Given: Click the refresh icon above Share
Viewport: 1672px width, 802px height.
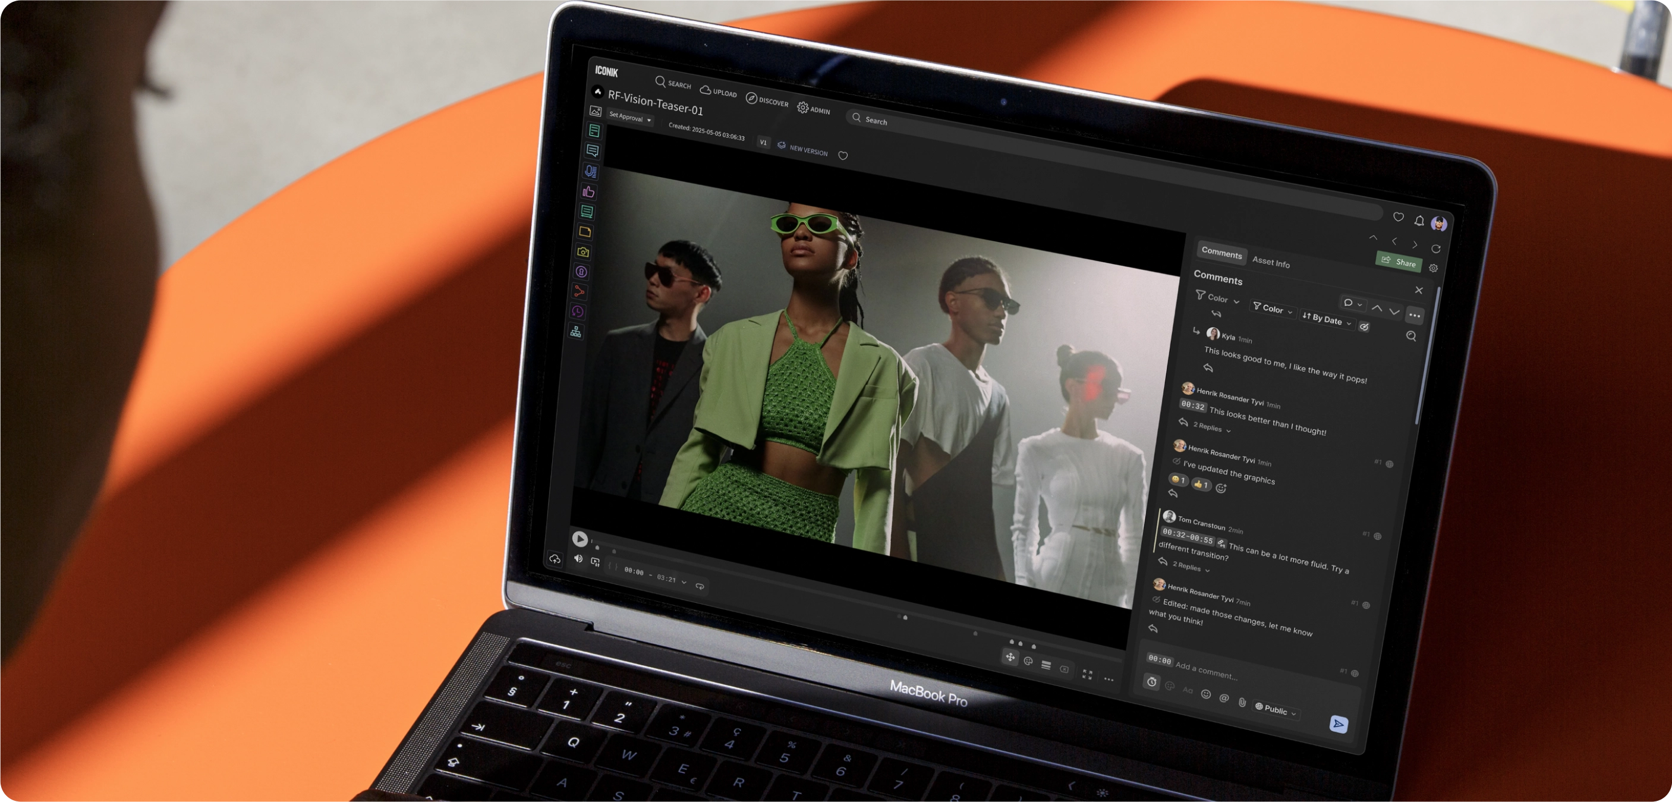Looking at the screenshot, I should pyautogui.click(x=1436, y=249).
